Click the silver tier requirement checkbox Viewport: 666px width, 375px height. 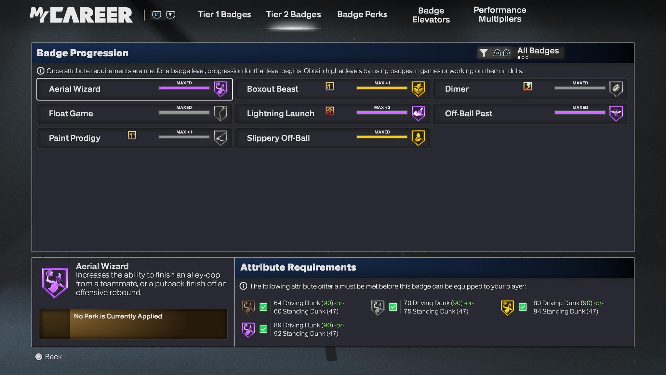click(393, 307)
